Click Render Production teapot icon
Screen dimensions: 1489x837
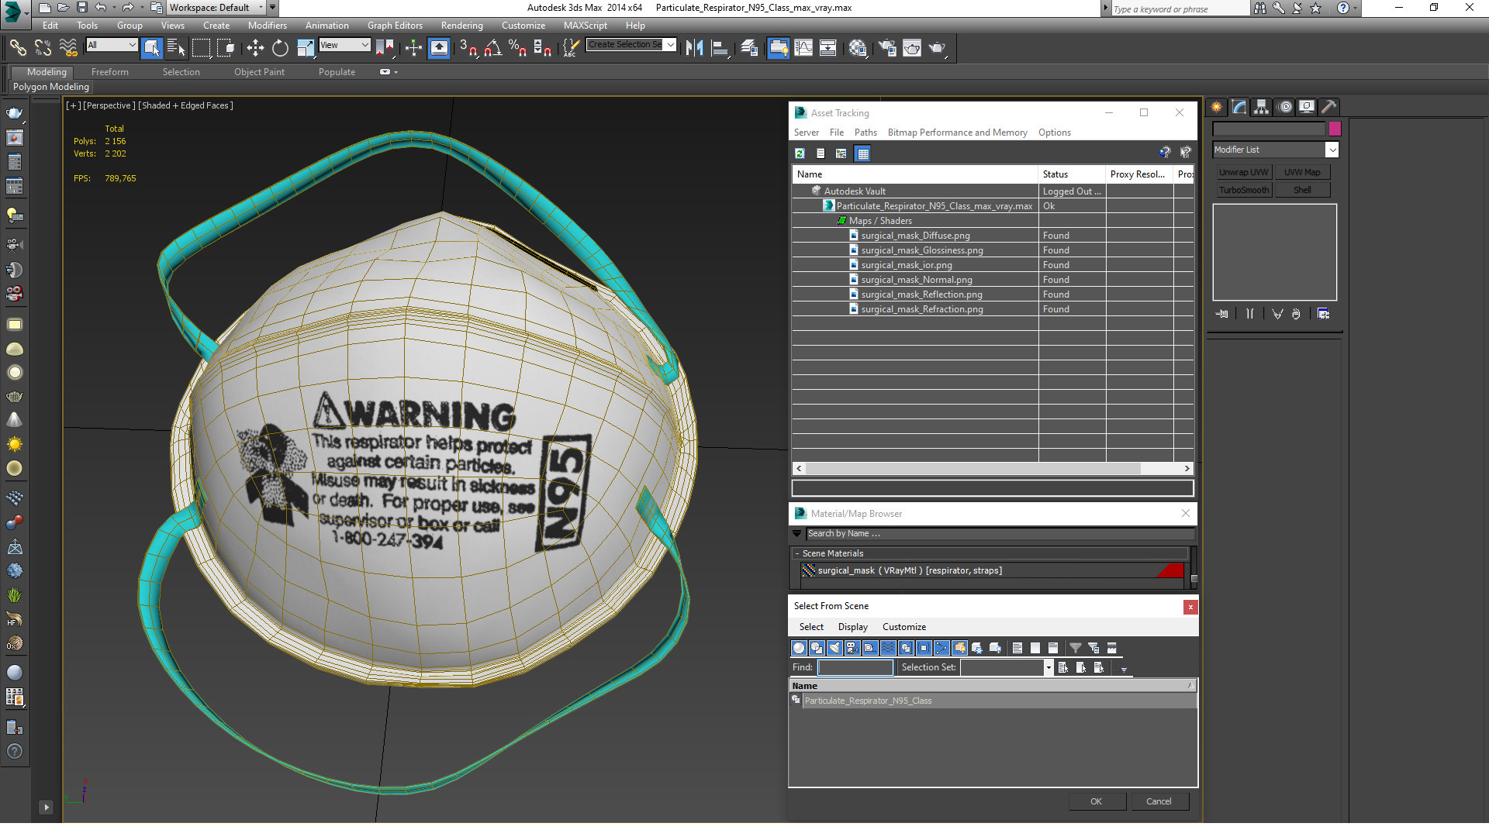coord(937,48)
